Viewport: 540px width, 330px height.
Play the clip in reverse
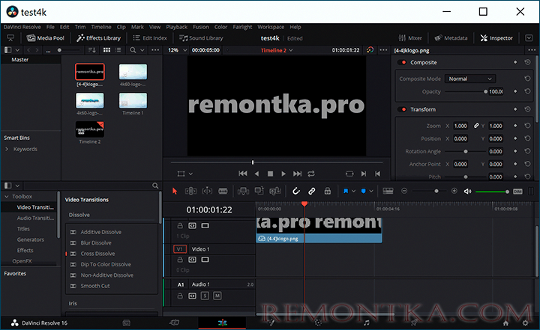coord(256,174)
